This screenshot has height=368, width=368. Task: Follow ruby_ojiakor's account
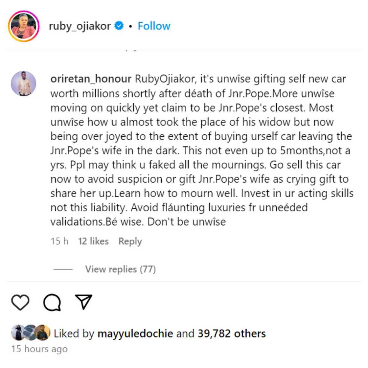[154, 26]
